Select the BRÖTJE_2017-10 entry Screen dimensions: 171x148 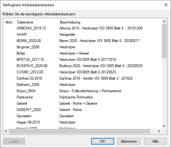30,60
